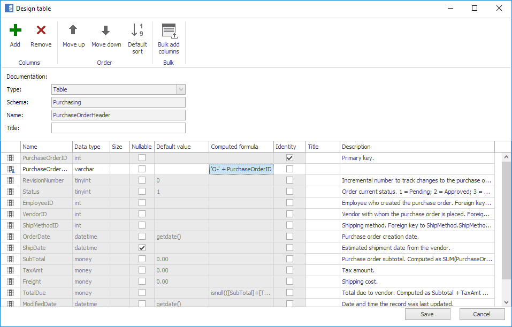Screen dimensions: 512x327
Task: Expand the Type dropdown
Action: [181, 89]
